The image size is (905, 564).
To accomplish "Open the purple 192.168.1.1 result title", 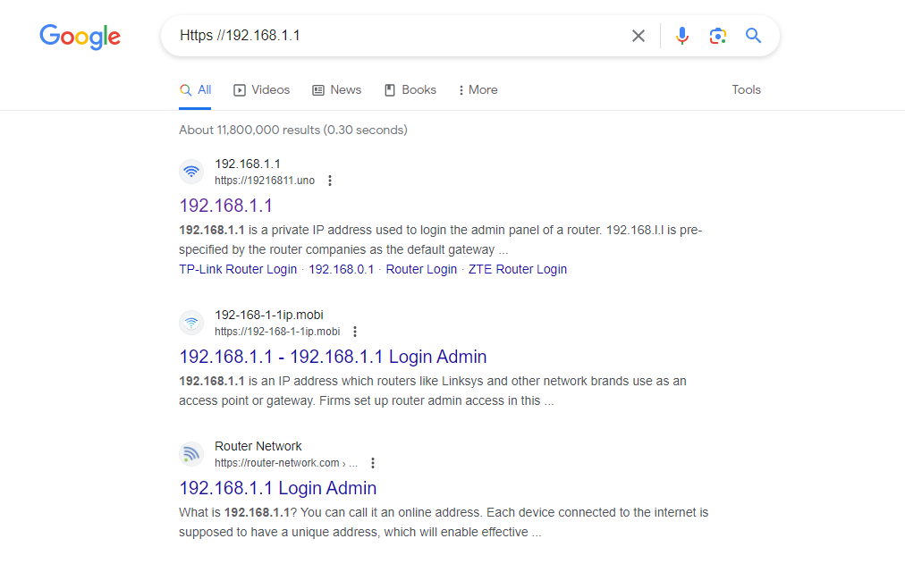I will pos(225,206).
